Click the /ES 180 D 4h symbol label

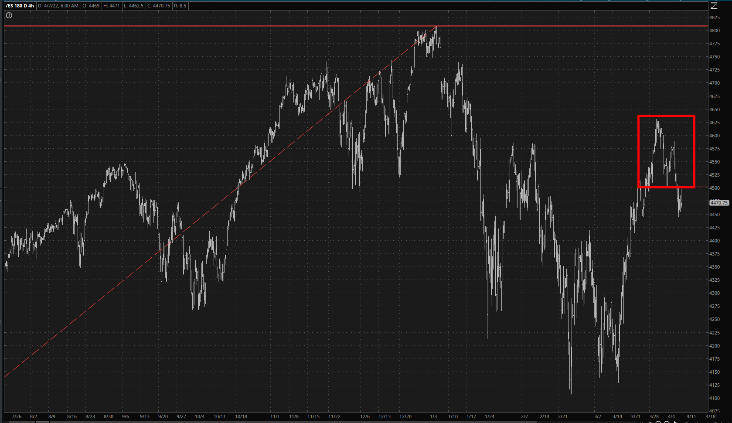click(x=20, y=6)
